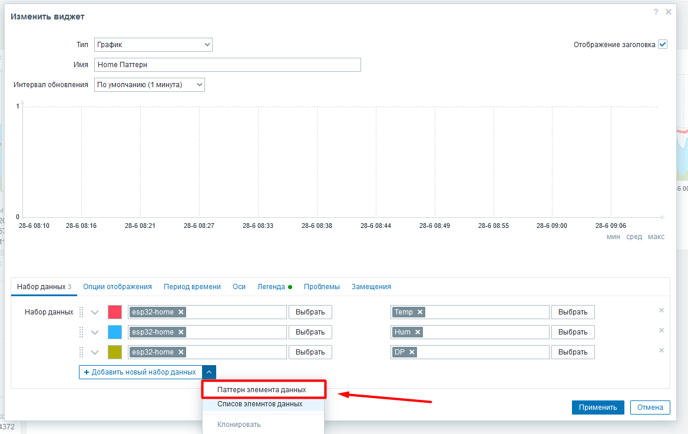
Task: Remove the DP item pattern tag
Action: 412,352
